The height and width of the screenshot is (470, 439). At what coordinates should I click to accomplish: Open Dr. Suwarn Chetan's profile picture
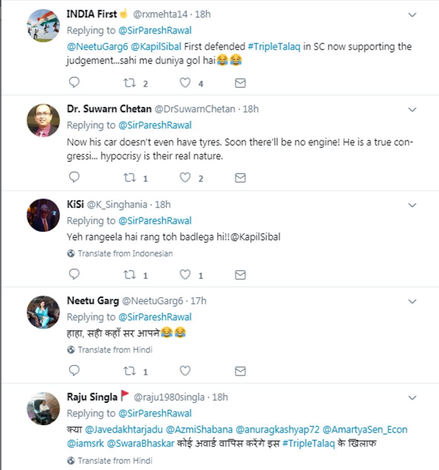(x=43, y=120)
